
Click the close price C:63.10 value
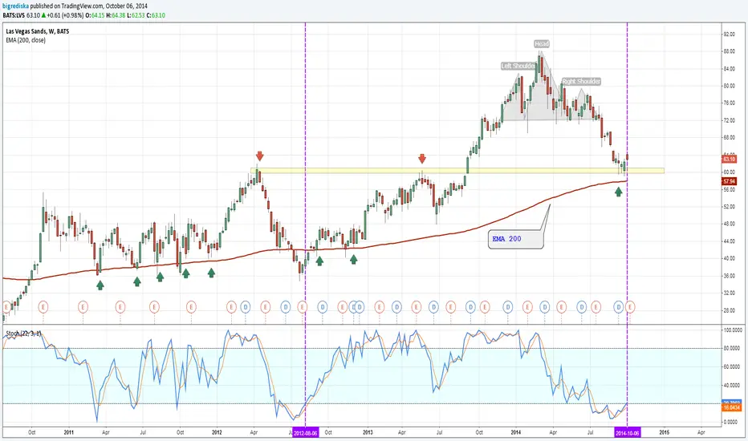(156, 15)
